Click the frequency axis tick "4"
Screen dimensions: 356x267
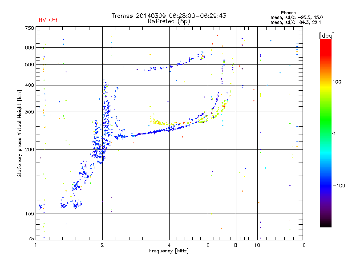tap(169, 245)
